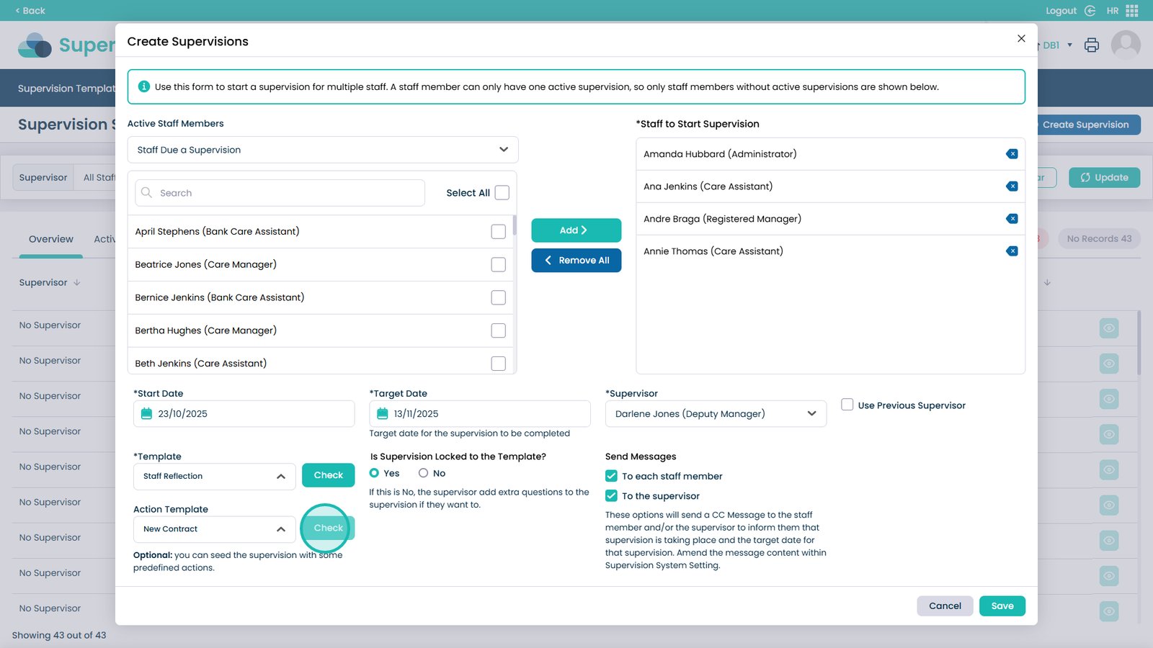Image resolution: width=1153 pixels, height=648 pixels.
Task: Collapse the Staff Reflection template dropdown
Action: tap(215, 477)
